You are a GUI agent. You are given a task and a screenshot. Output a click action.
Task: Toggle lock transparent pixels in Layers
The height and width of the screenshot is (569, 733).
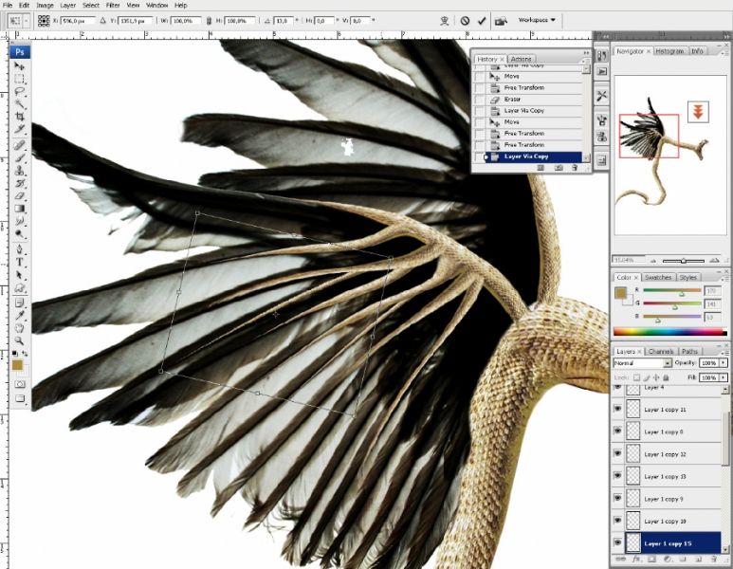pos(636,377)
